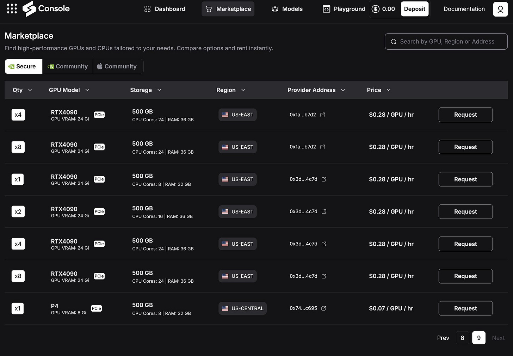513x356 pixels.
Task: Click the Console logo
Action: [46, 9]
